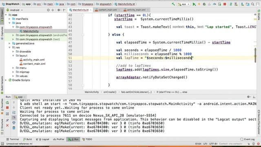The width and height of the screenshot is (261, 147).
Task: Open the Event Log
Action: 248,139
